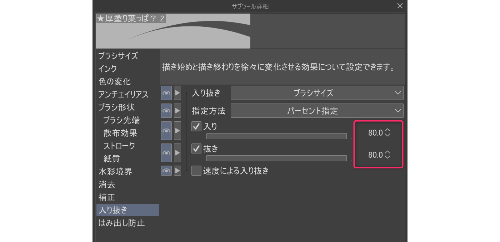500x242 pixels.
Task: Toggle eye icon beside 抜き checkbox
Action: [x=166, y=153]
